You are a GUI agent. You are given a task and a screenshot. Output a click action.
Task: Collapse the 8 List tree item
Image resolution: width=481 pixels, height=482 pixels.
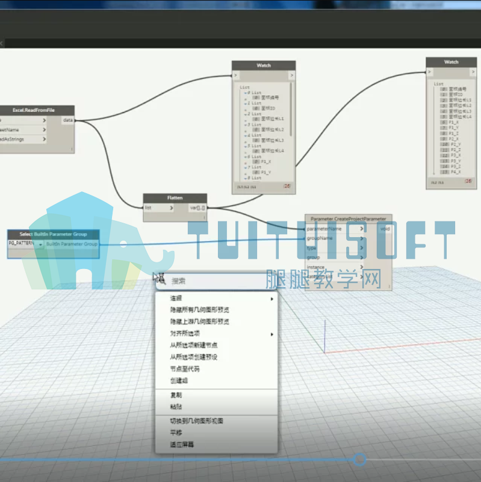pyautogui.click(x=246, y=178)
